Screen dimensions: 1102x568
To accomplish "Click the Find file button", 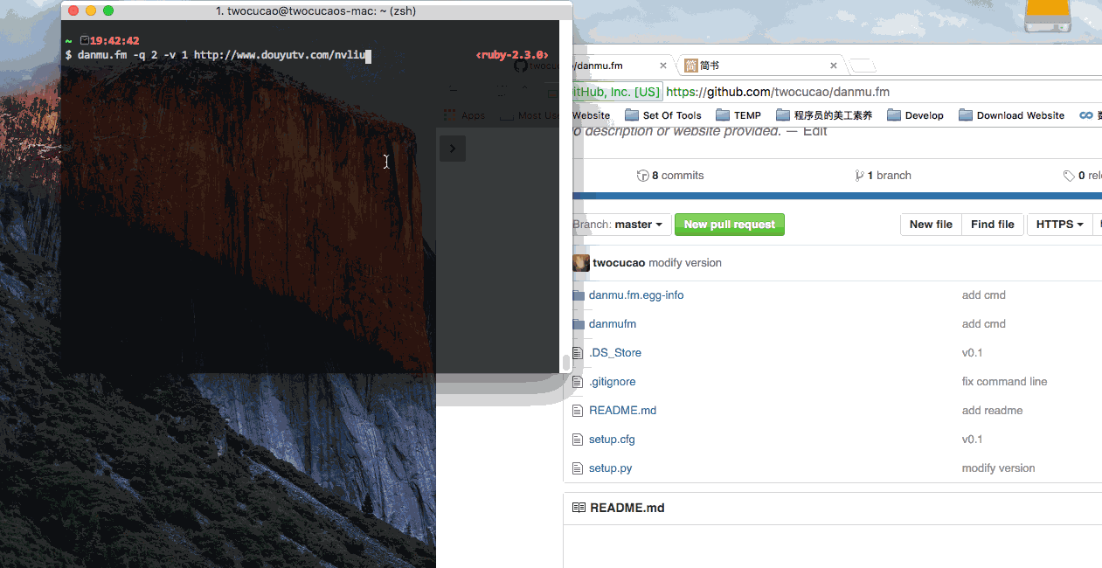I will point(993,225).
